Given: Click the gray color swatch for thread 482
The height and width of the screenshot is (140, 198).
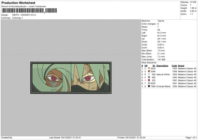Looking at the screenshot, I should [x=149, y=77].
